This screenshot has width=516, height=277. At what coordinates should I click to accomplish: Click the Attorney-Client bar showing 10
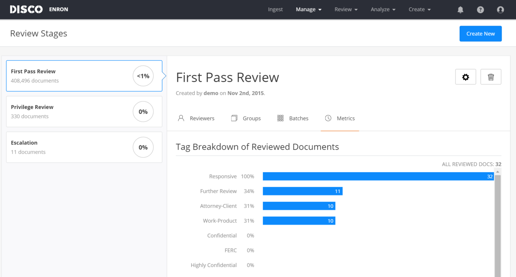pos(299,206)
